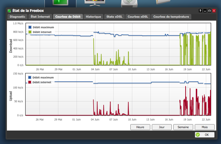Switch to Stats xDSL tab
This screenshot has height=144, width=221.
(x=114, y=17)
